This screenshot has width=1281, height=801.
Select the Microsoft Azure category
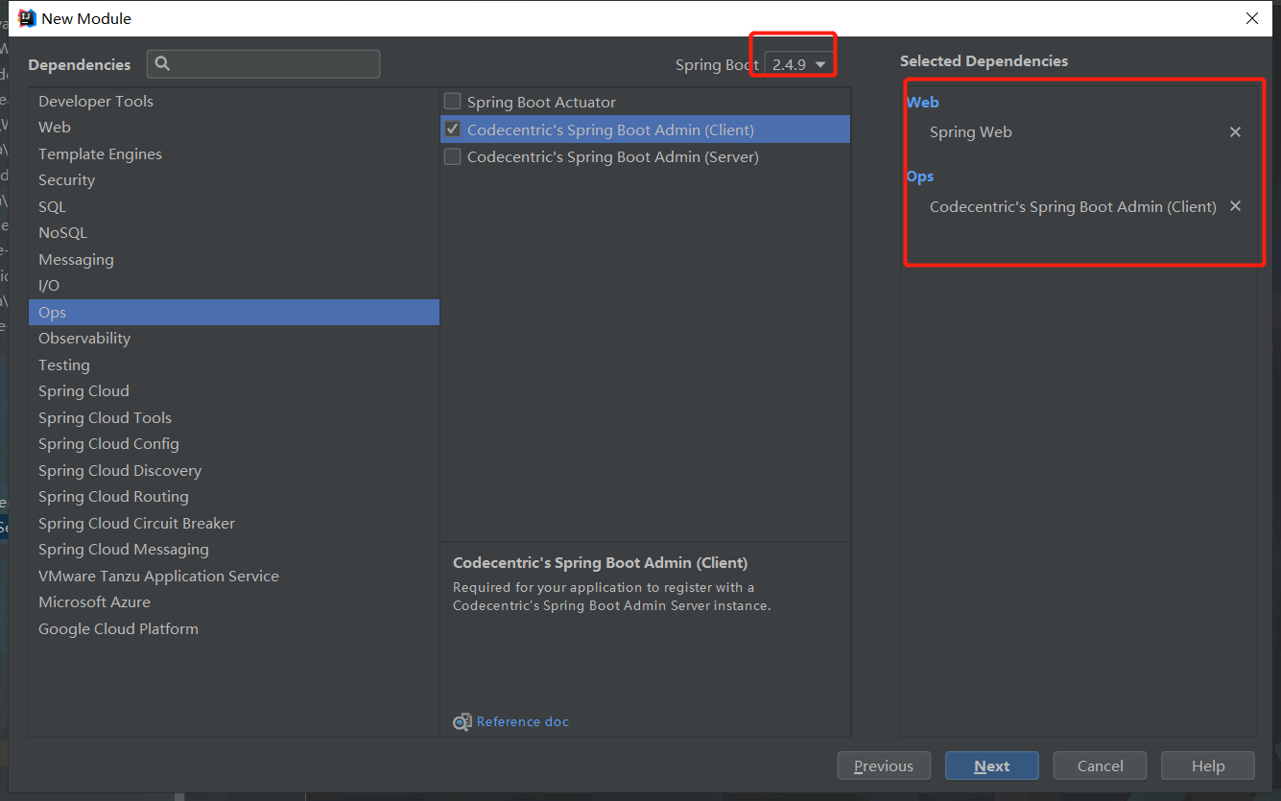click(x=234, y=601)
